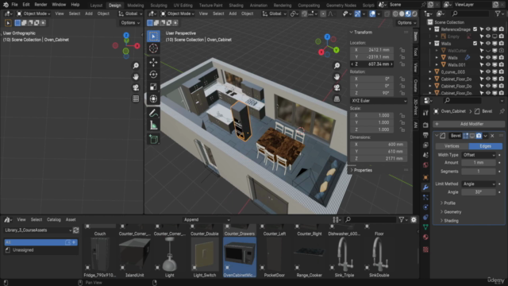Image resolution: width=508 pixels, height=286 pixels.
Task: Switch to the Modeling workspace tab
Action: [x=136, y=6]
